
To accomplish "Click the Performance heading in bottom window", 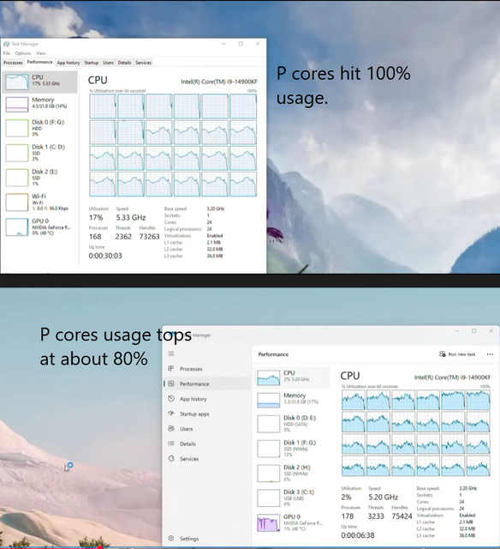I will pos(273,354).
